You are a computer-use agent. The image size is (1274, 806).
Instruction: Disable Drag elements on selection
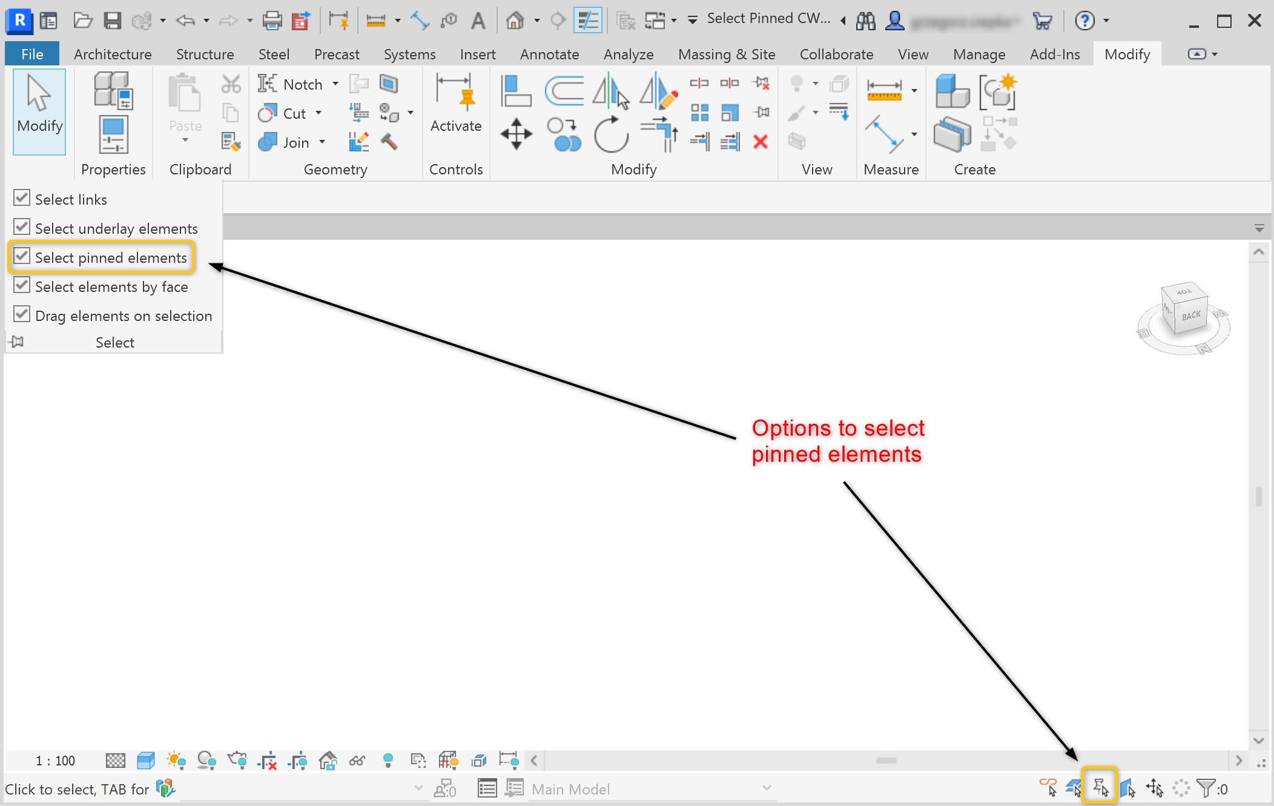(x=22, y=314)
